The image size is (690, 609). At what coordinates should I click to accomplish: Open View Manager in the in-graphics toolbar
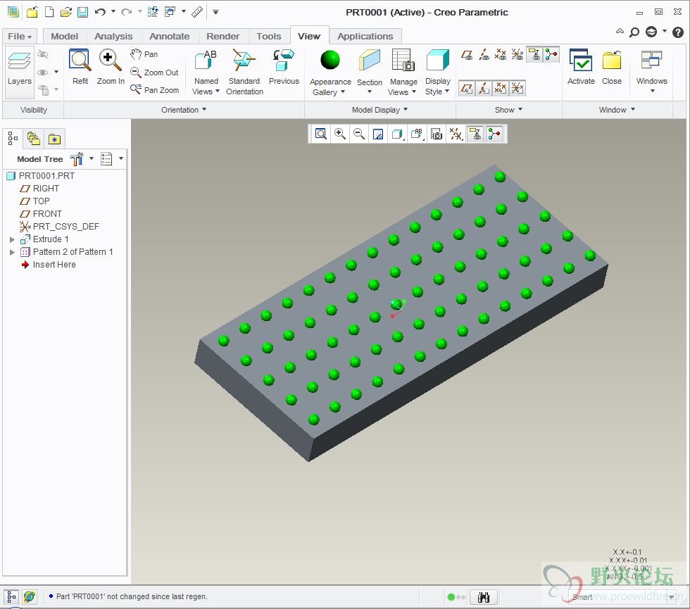(x=436, y=134)
